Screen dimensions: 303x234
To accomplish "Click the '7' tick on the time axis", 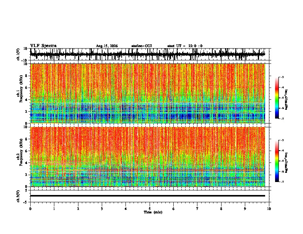I will coord(197,209).
